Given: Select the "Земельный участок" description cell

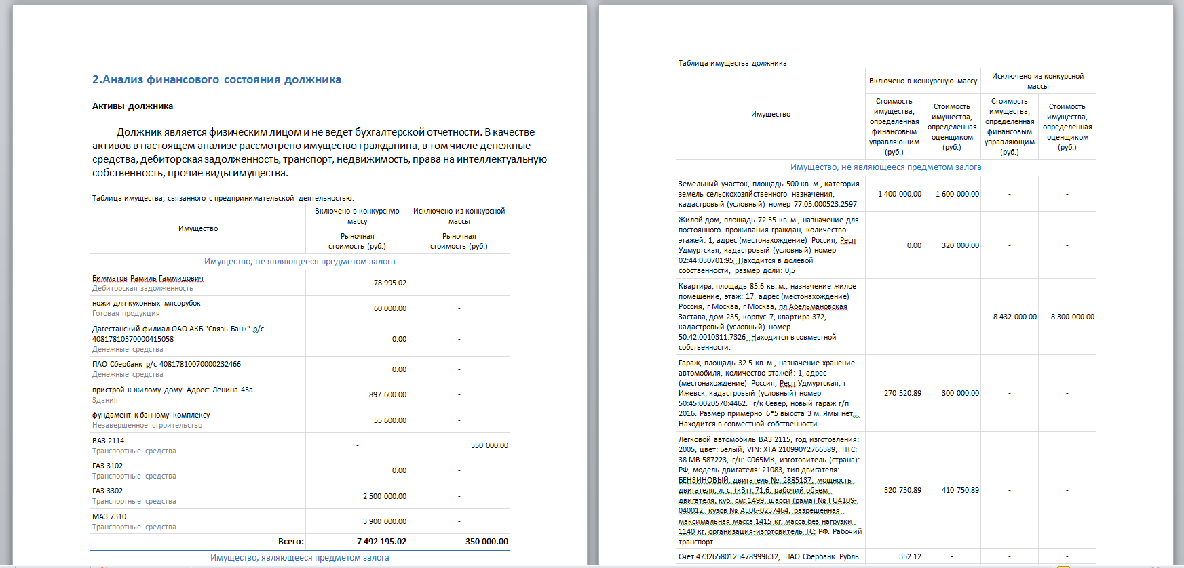Looking at the screenshot, I should pyautogui.click(x=768, y=194).
